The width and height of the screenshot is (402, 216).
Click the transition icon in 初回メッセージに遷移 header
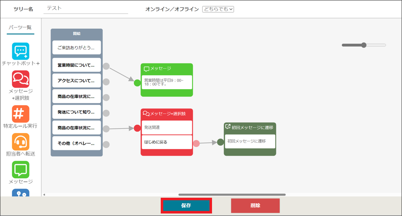click(228, 127)
